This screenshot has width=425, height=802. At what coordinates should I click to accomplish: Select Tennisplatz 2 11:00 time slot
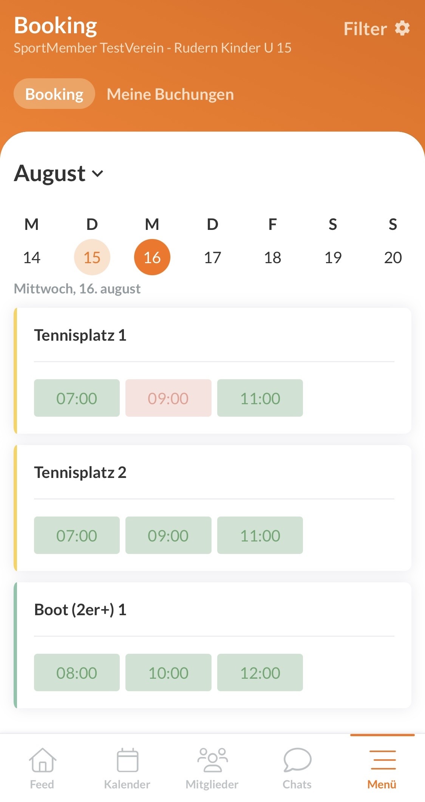260,535
